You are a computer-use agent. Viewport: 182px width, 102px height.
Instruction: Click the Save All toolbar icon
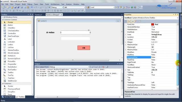point(18,7)
